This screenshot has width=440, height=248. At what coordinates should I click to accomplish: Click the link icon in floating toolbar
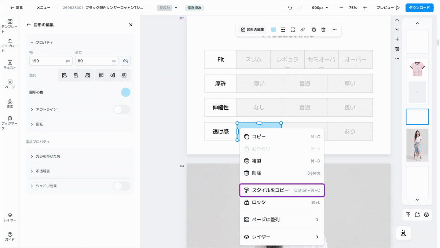[x=302, y=30]
